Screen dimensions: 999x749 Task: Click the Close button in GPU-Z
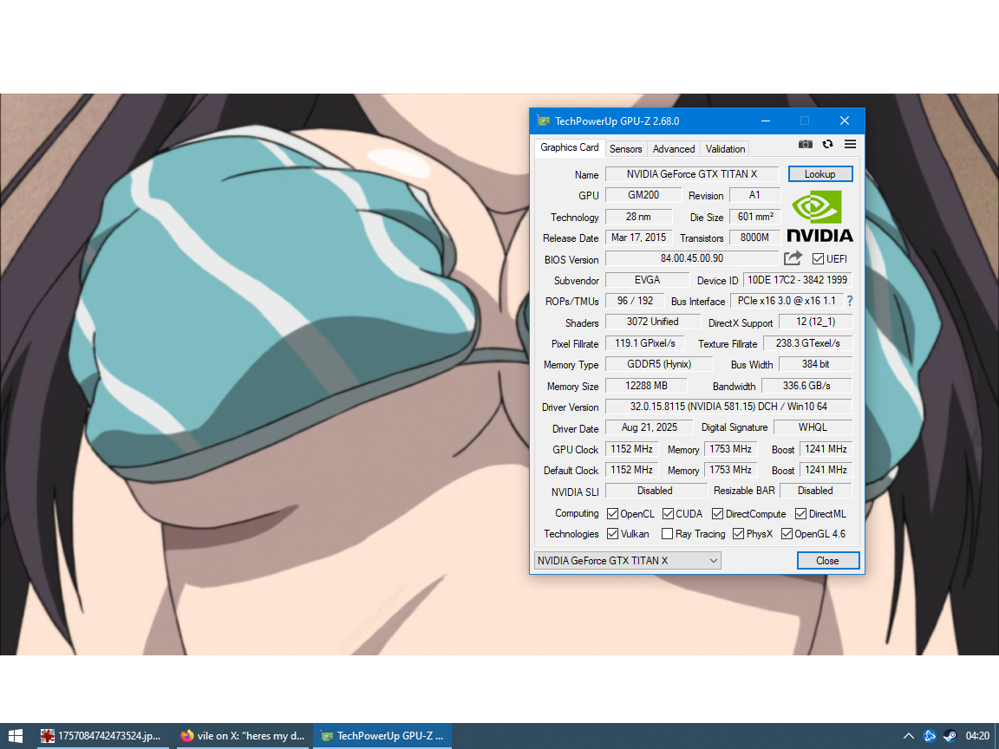click(x=827, y=561)
